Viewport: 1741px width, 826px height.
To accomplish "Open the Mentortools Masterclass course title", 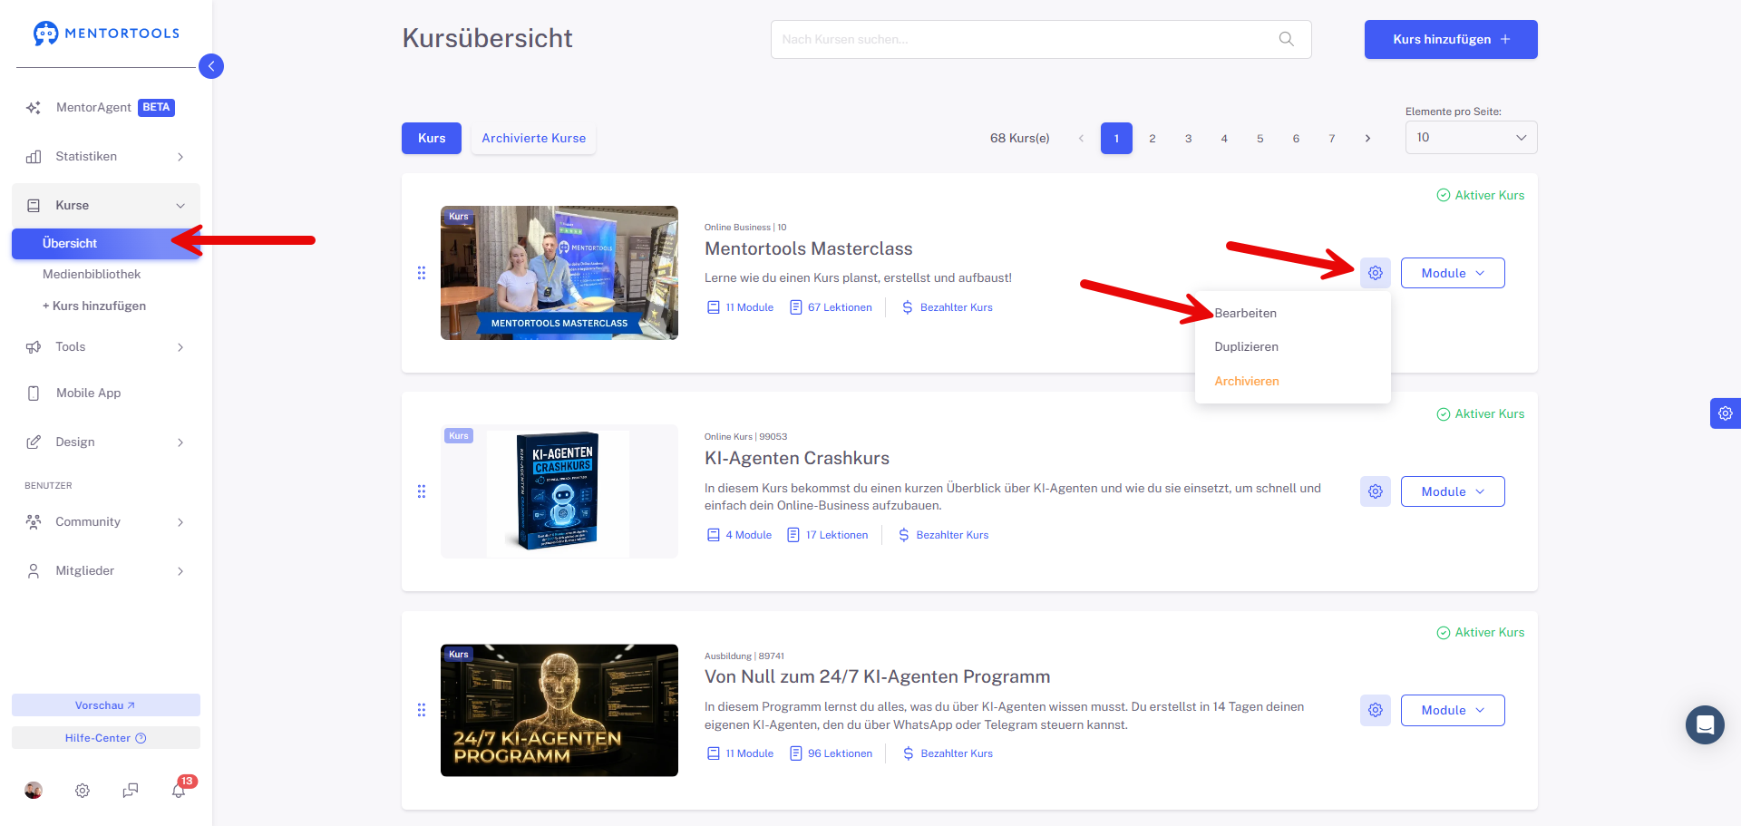I will point(809,248).
